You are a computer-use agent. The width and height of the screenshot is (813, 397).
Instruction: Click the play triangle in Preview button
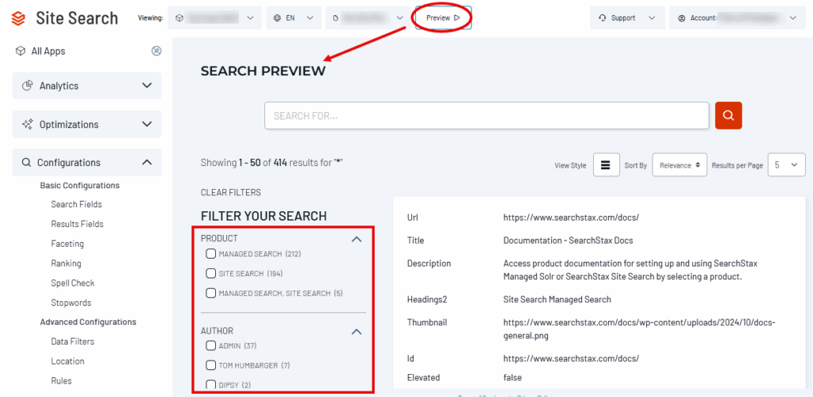(457, 17)
